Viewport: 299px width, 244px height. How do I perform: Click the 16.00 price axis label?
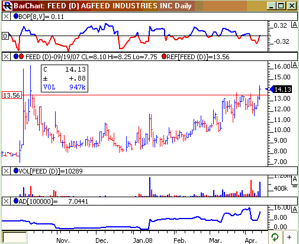point(282,66)
